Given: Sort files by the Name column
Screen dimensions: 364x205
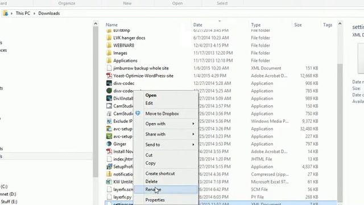Looking at the screenshot, I should (111, 25).
